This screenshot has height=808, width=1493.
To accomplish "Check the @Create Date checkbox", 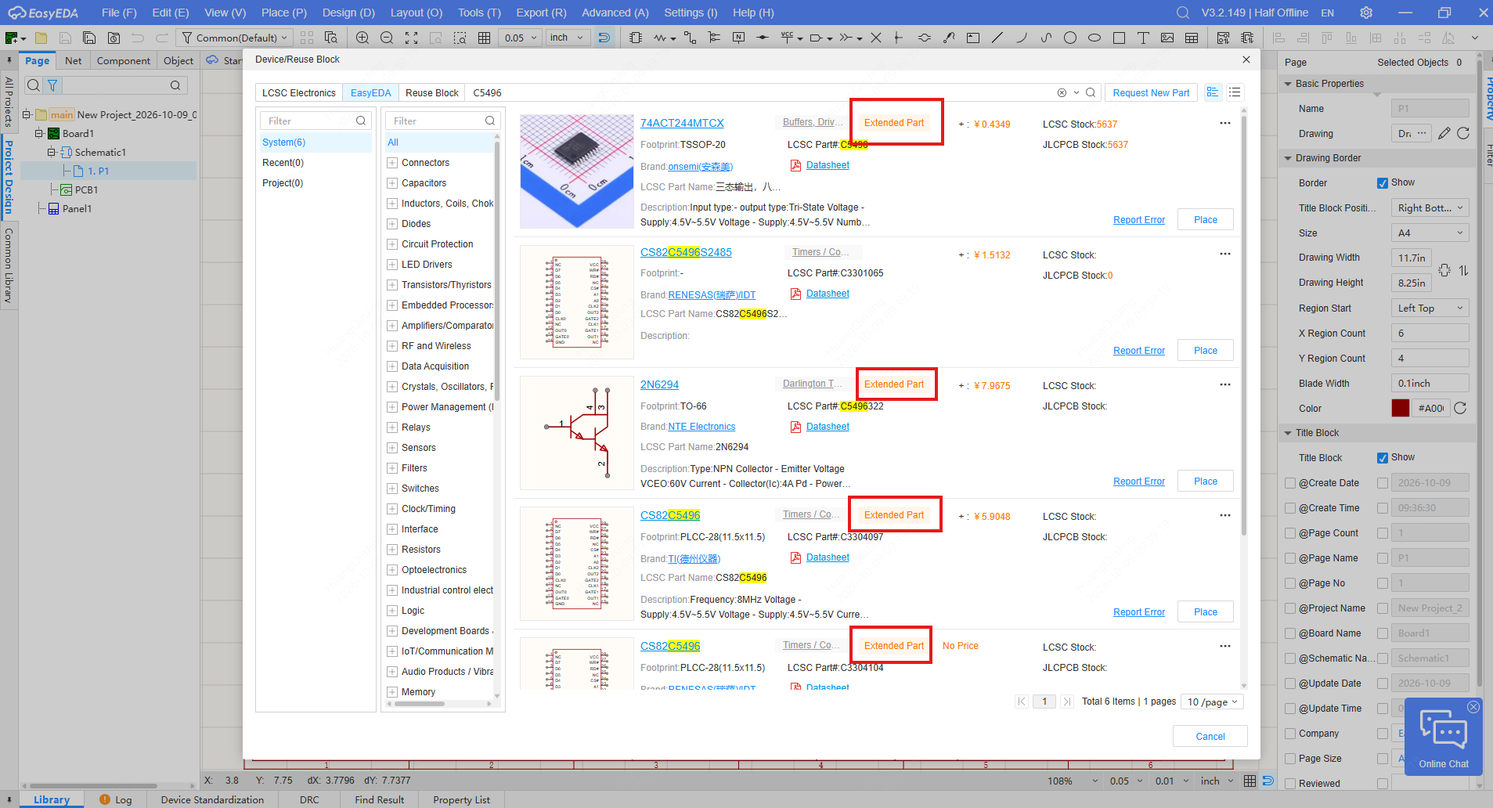I will (1290, 483).
